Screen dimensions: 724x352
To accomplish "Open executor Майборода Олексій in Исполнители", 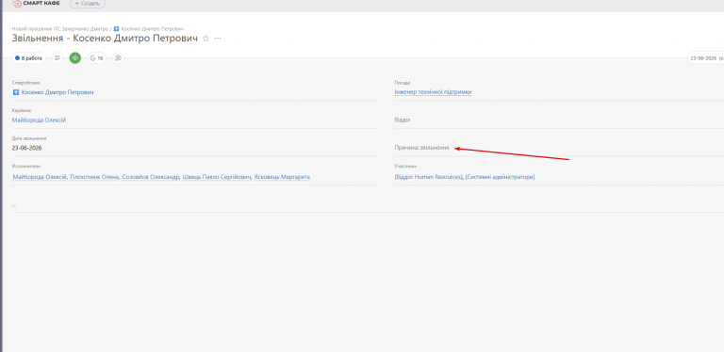I will click(41, 177).
